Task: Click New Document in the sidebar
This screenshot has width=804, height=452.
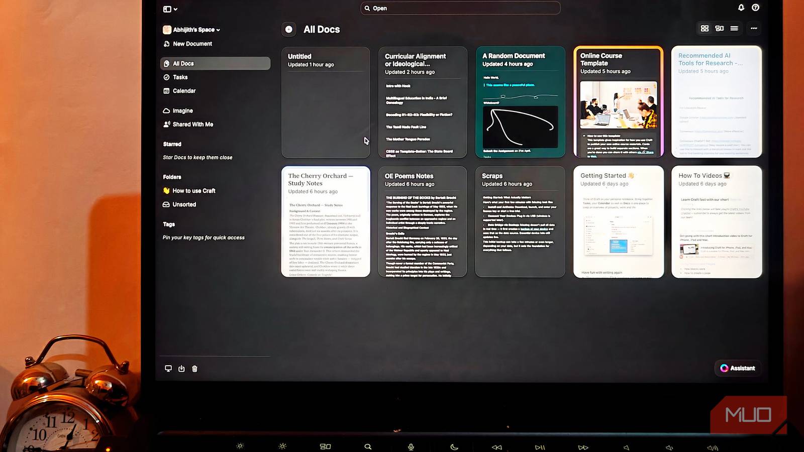Action: tap(192, 44)
